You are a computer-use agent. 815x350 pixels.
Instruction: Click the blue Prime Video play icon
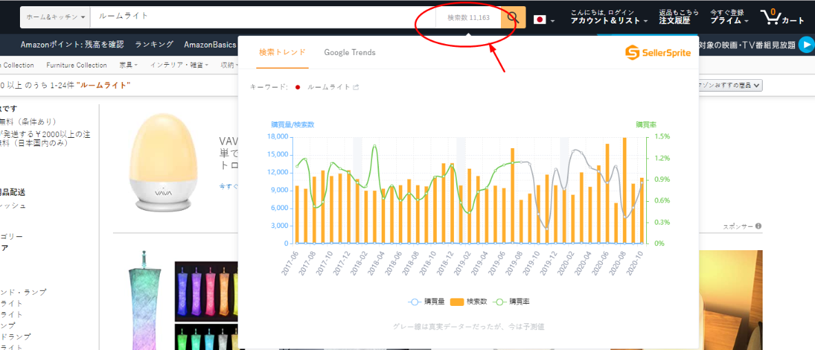[805, 45]
